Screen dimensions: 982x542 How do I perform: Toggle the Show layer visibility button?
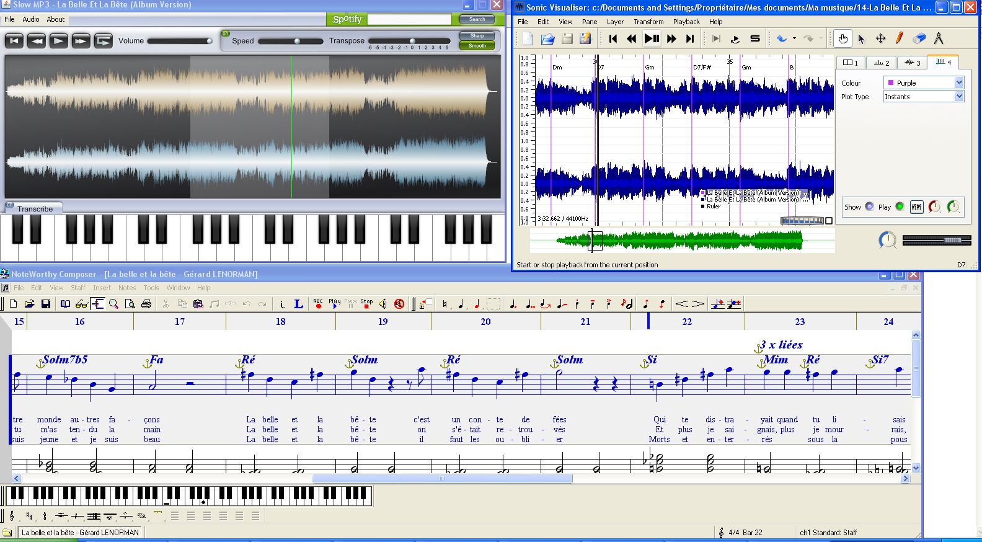click(x=869, y=207)
